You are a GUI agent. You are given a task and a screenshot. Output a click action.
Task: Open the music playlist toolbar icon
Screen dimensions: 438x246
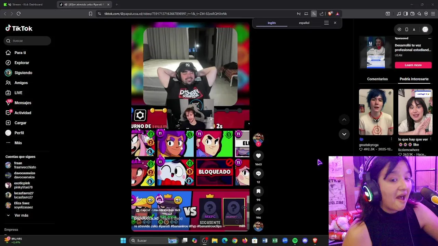(x=399, y=14)
